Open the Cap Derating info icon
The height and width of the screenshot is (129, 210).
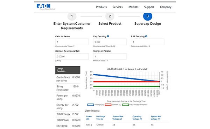108,36
